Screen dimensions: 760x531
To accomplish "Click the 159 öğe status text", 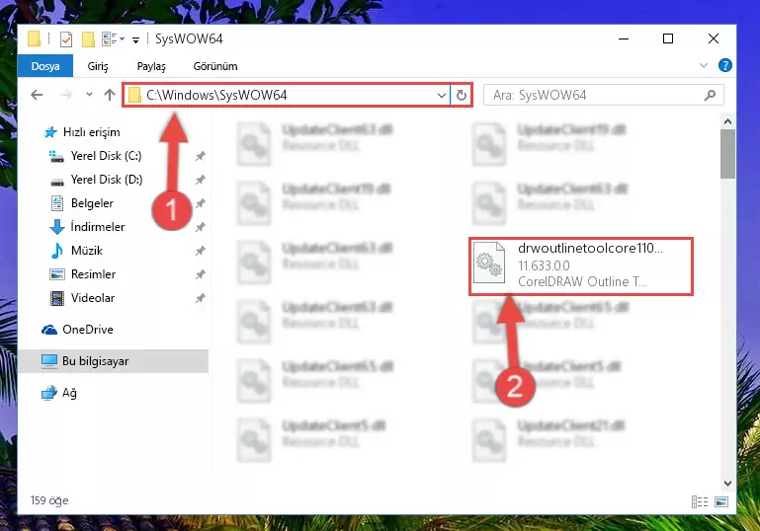I will point(49,500).
